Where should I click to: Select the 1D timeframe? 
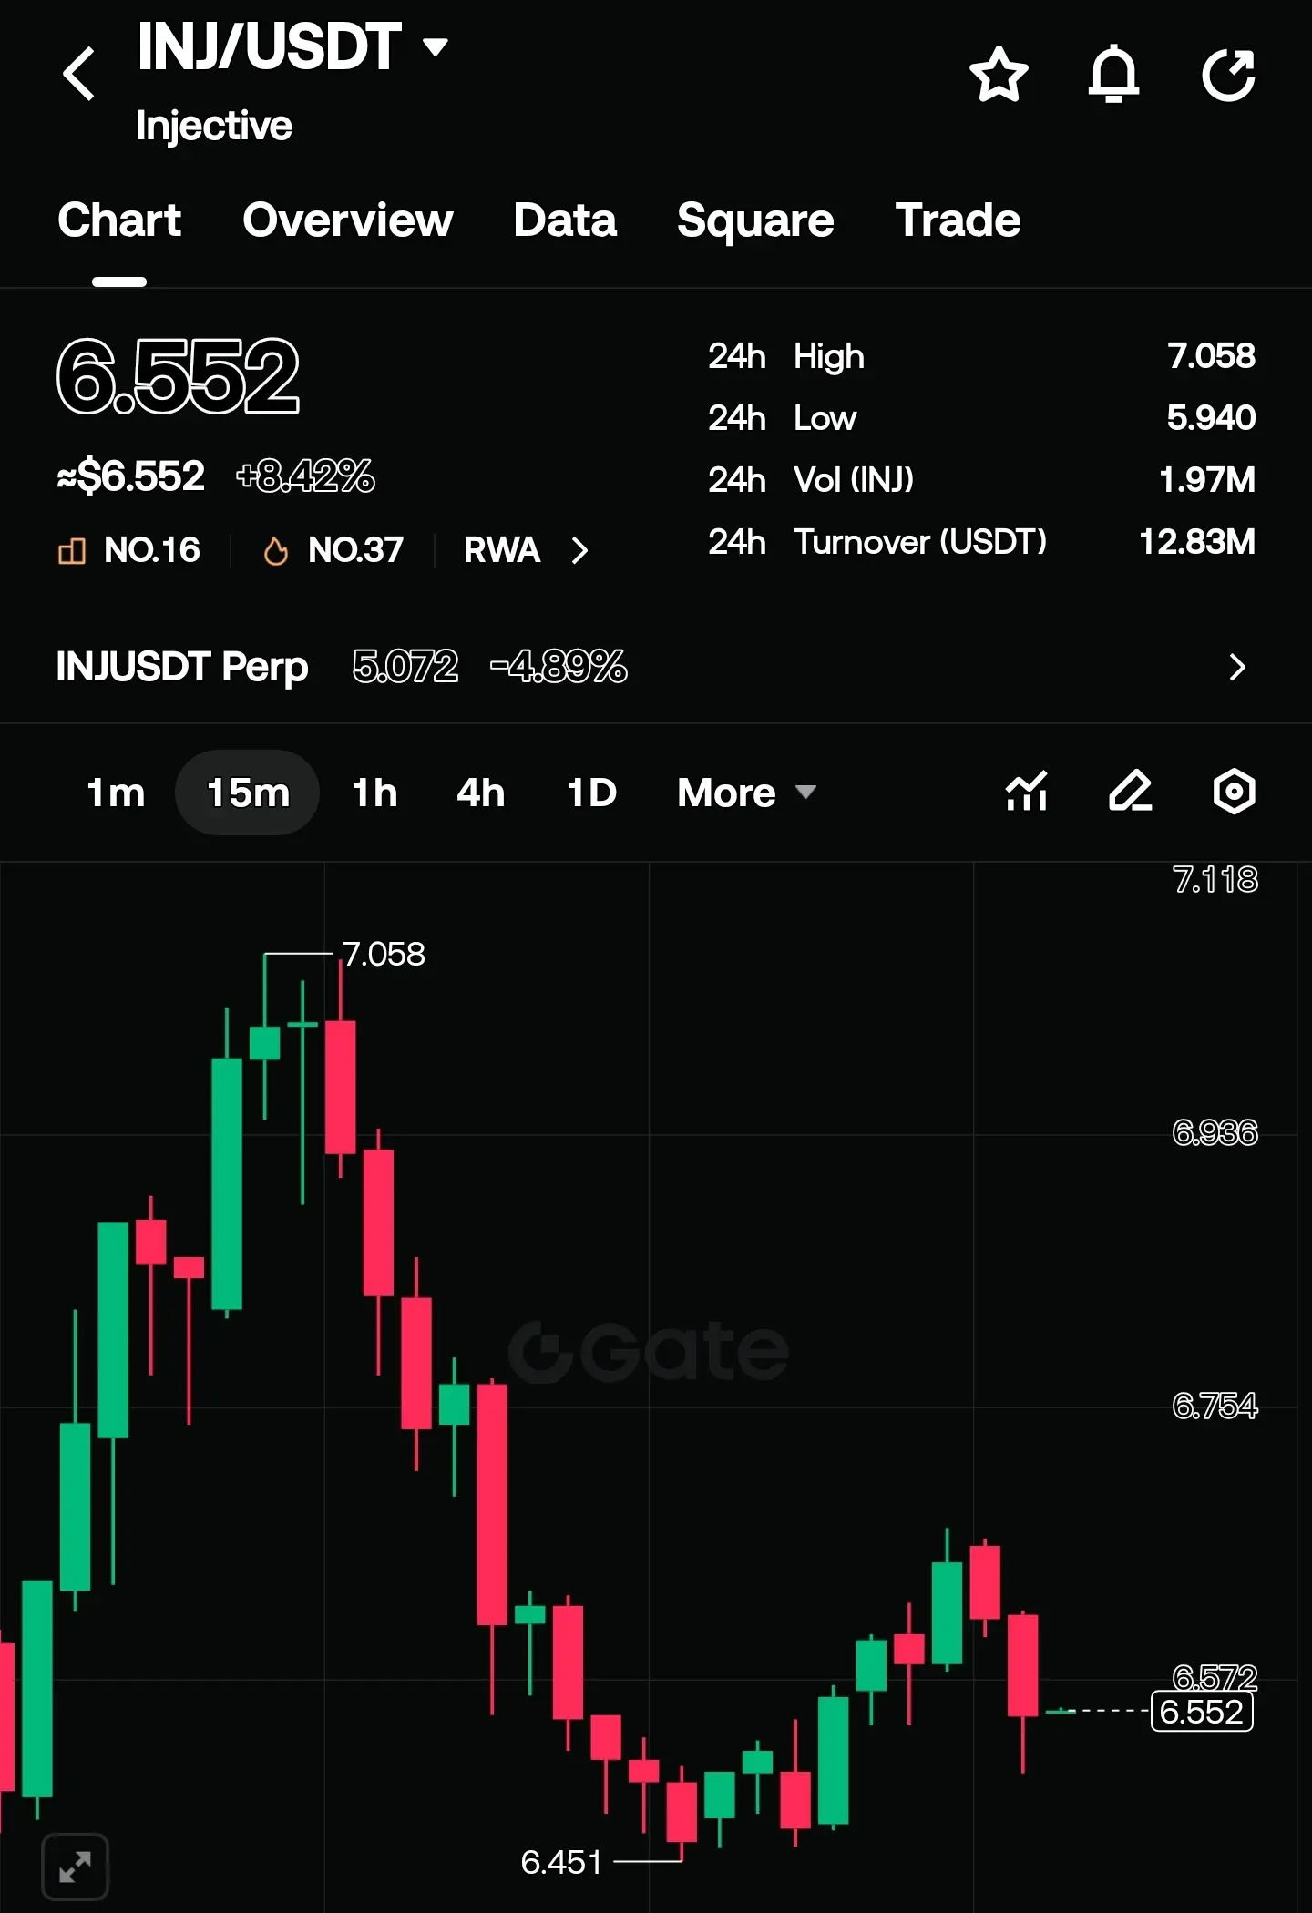click(x=592, y=793)
